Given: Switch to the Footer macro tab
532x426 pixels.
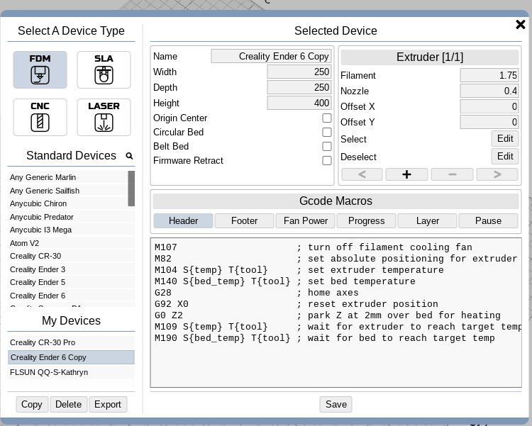Looking at the screenshot, I should (244, 221).
